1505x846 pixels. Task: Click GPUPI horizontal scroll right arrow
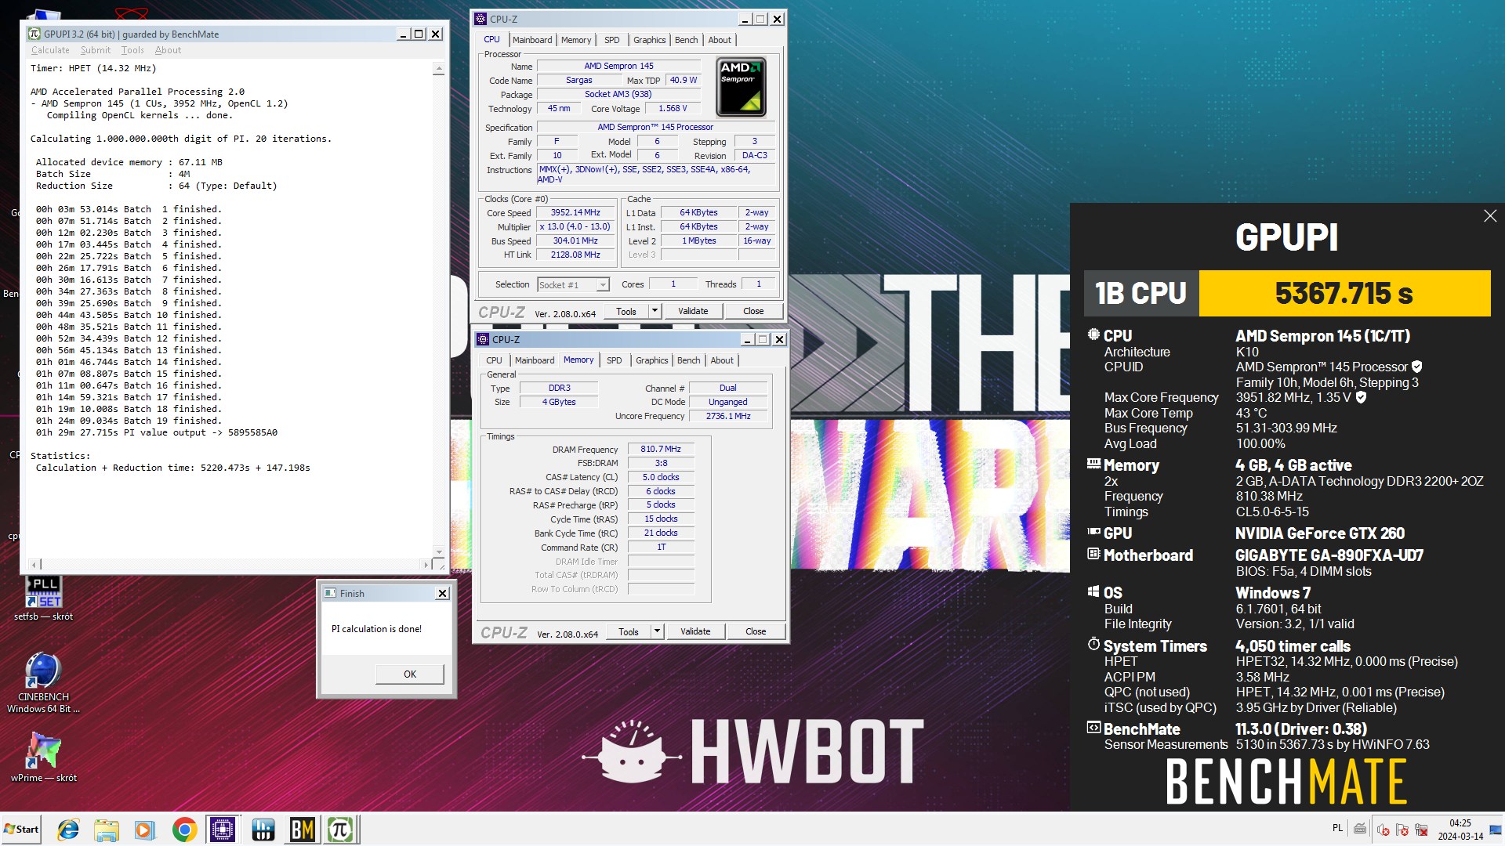[426, 564]
